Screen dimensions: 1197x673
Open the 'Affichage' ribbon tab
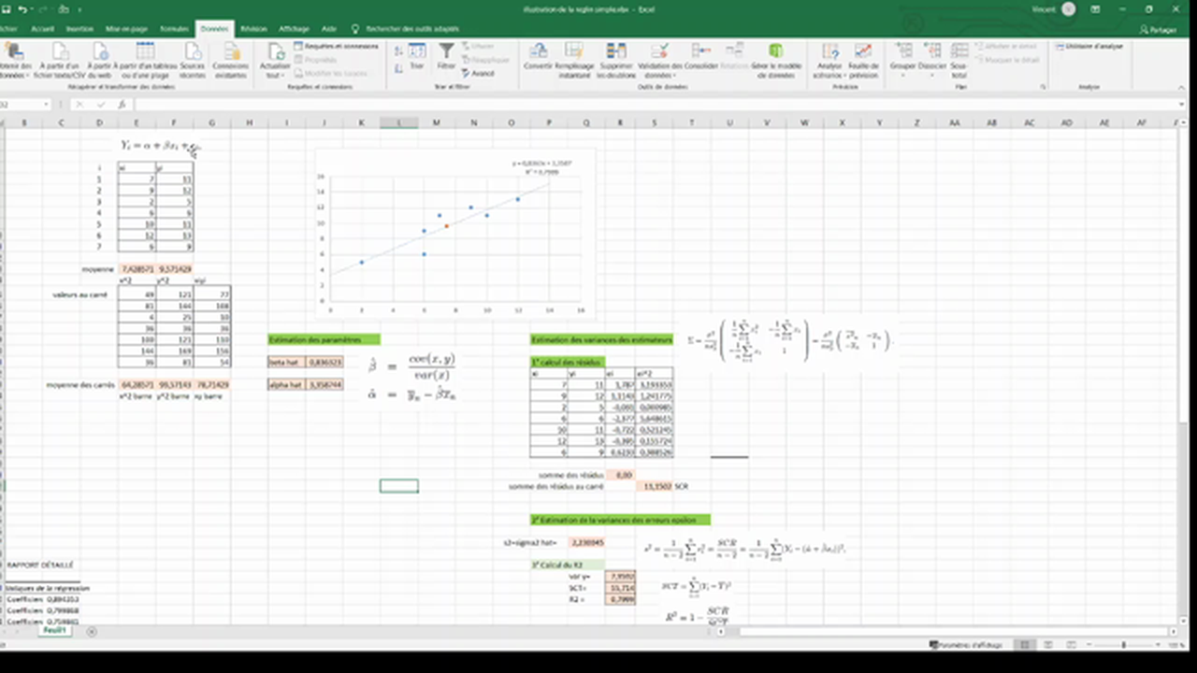(294, 29)
